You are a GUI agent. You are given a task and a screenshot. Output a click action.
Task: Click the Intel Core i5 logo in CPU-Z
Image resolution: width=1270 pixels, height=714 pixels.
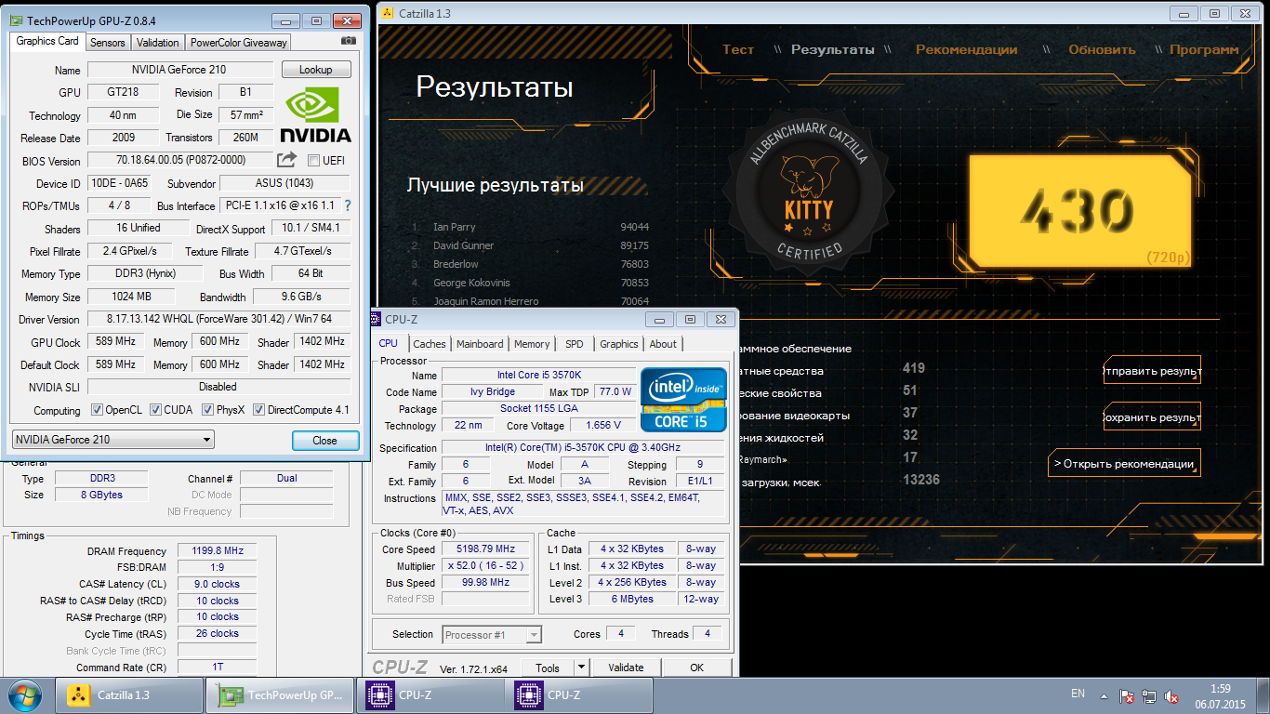tap(683, 400)
